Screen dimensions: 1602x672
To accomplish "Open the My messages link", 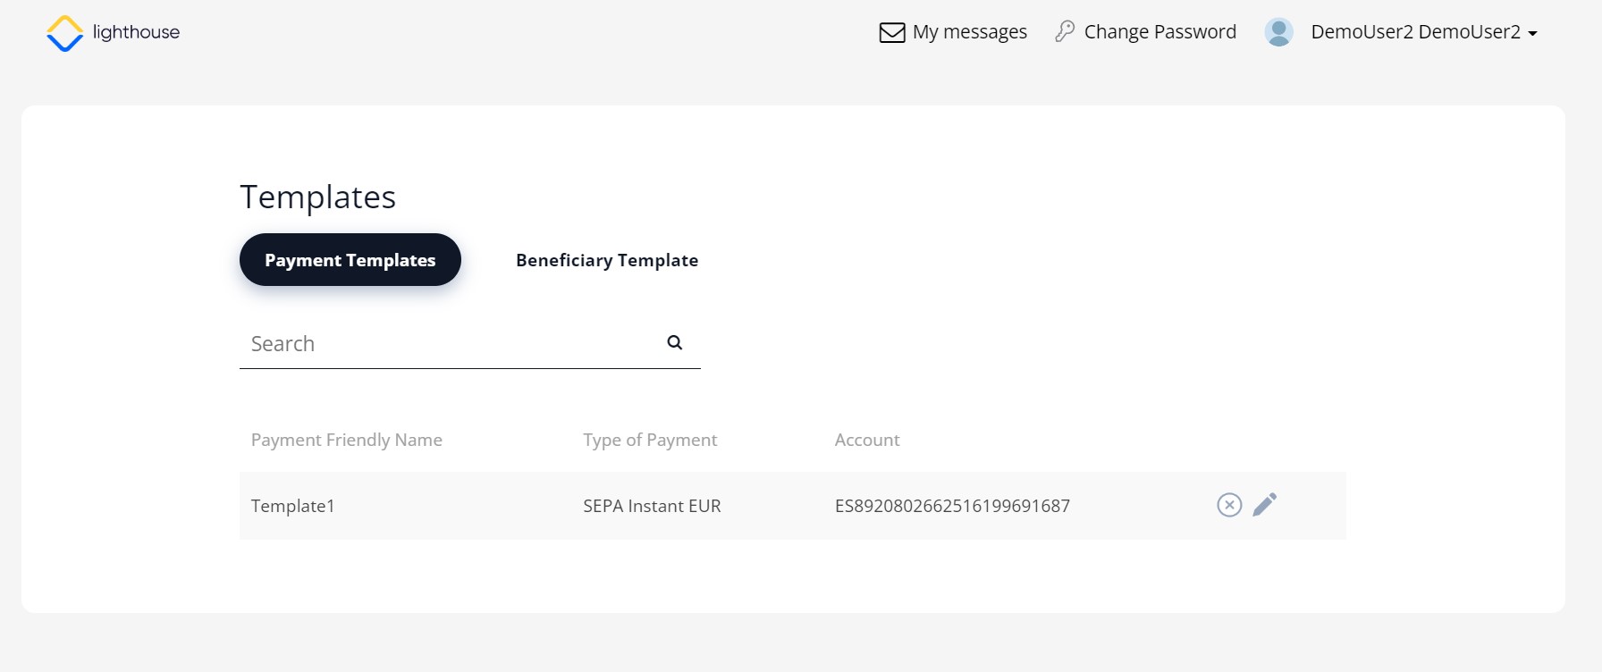I will tap(969, 32).
